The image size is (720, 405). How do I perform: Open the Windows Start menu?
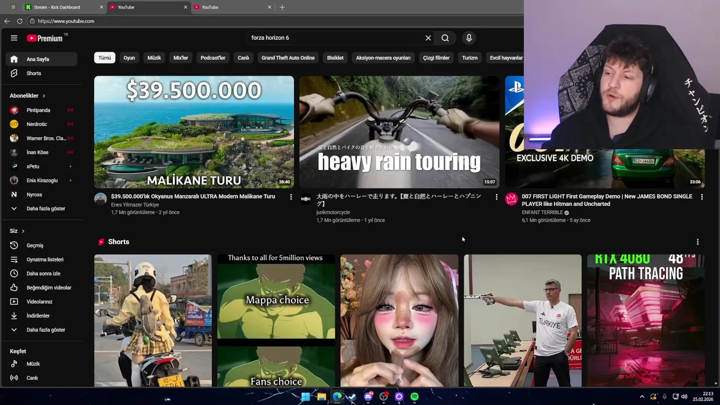click(x=305, y=397)
